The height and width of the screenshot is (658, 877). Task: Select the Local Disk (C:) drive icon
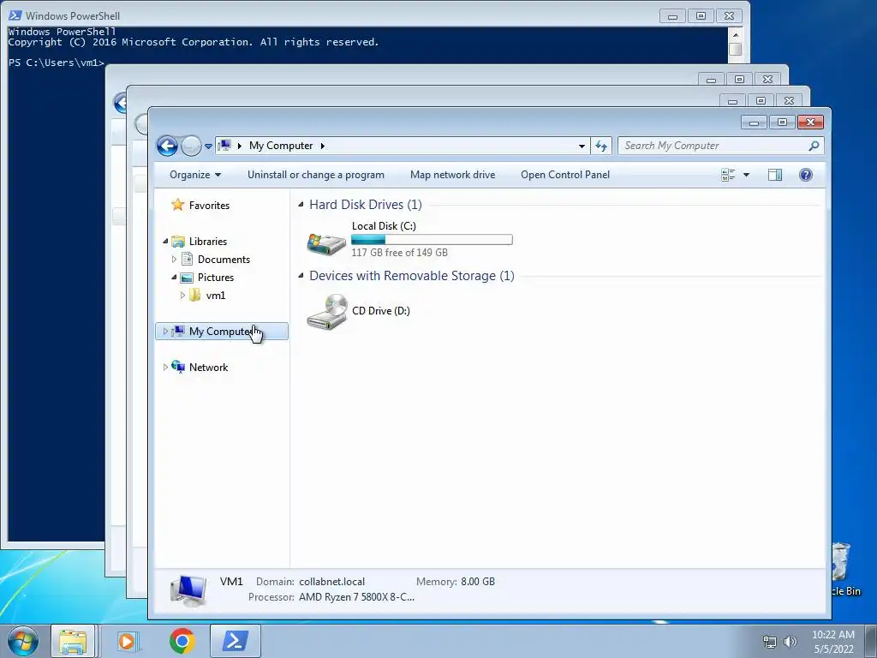tap(326, 242)
